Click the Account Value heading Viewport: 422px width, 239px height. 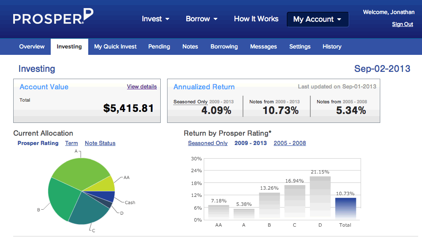(x=44, y=87)
